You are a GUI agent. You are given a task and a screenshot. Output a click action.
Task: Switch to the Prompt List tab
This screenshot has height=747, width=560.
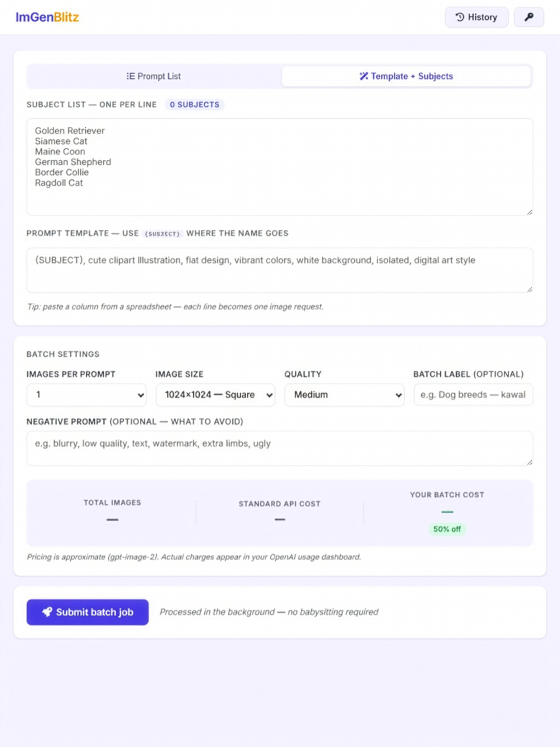coord(154,76)
